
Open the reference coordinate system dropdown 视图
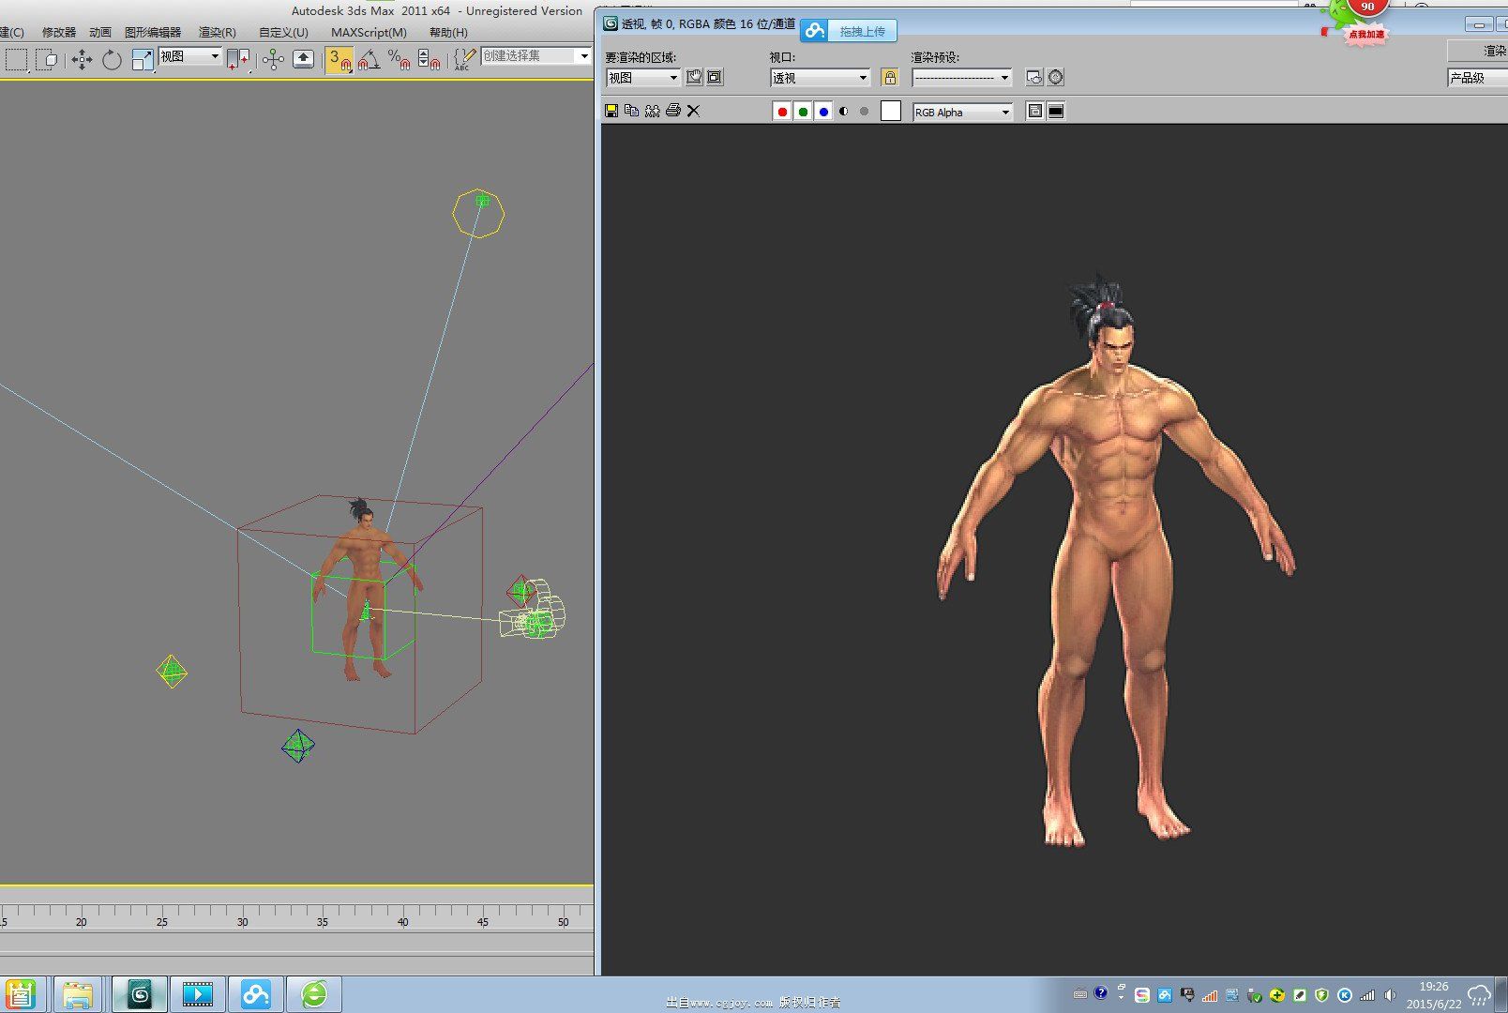click(189, 56)
